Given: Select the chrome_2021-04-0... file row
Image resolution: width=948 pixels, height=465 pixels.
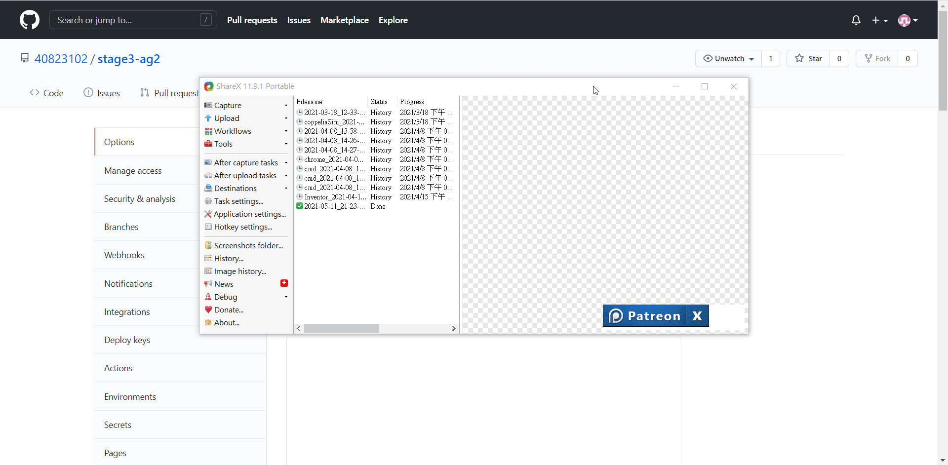Looking at the screenshot, I should 376,159.
